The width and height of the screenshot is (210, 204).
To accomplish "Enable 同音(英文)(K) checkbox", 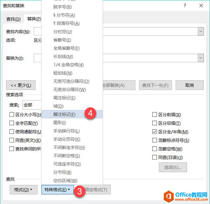I will 12,140.
